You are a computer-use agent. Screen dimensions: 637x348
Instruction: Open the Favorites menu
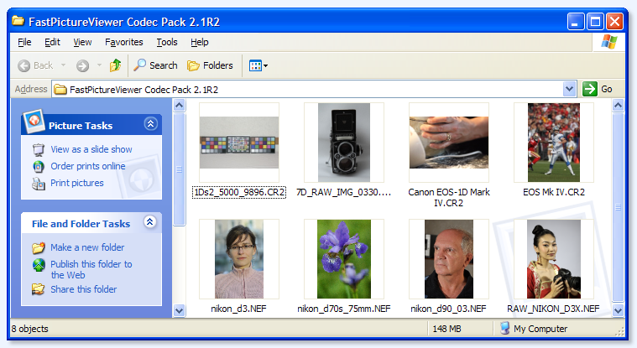[x=124, y=42]
